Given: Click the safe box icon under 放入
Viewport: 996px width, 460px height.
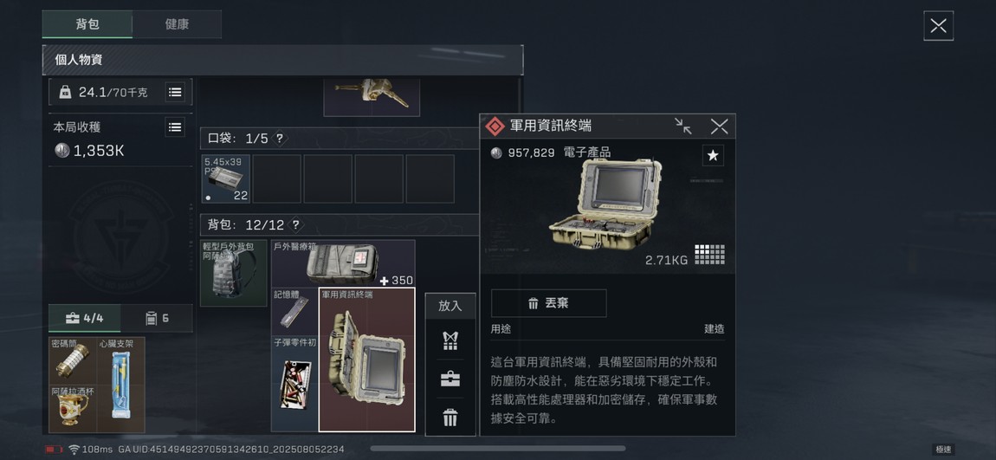Looking at the screenshot, I should 449,379.
